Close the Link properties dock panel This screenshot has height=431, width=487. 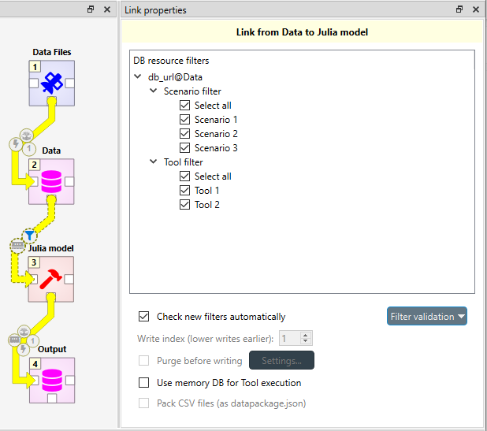coord(476,9)
